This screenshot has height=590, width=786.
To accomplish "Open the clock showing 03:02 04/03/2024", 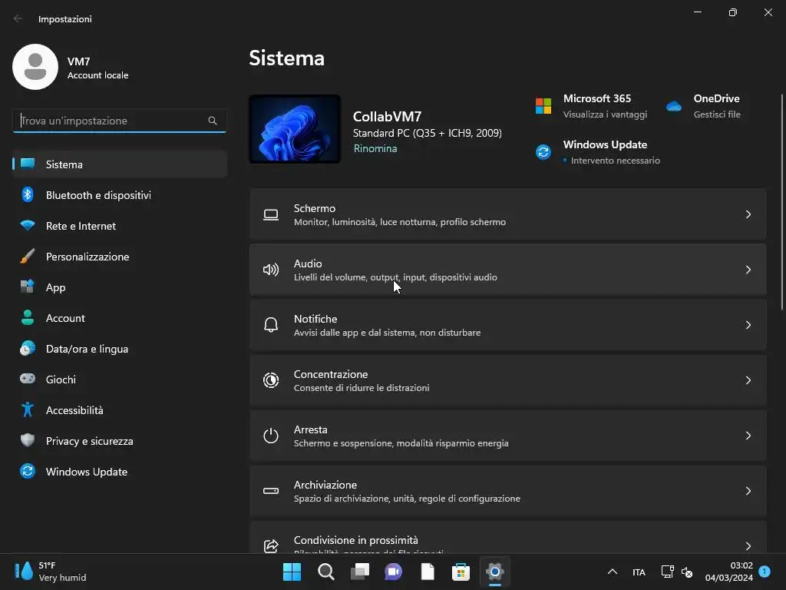I will coord(729,572).
